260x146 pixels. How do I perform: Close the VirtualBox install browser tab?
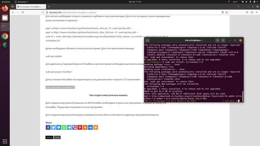tap(44, 6)
